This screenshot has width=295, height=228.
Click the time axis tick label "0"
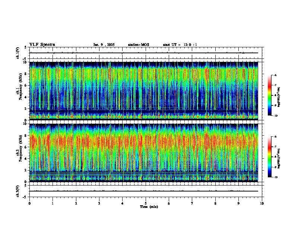(x=29, y=203)
